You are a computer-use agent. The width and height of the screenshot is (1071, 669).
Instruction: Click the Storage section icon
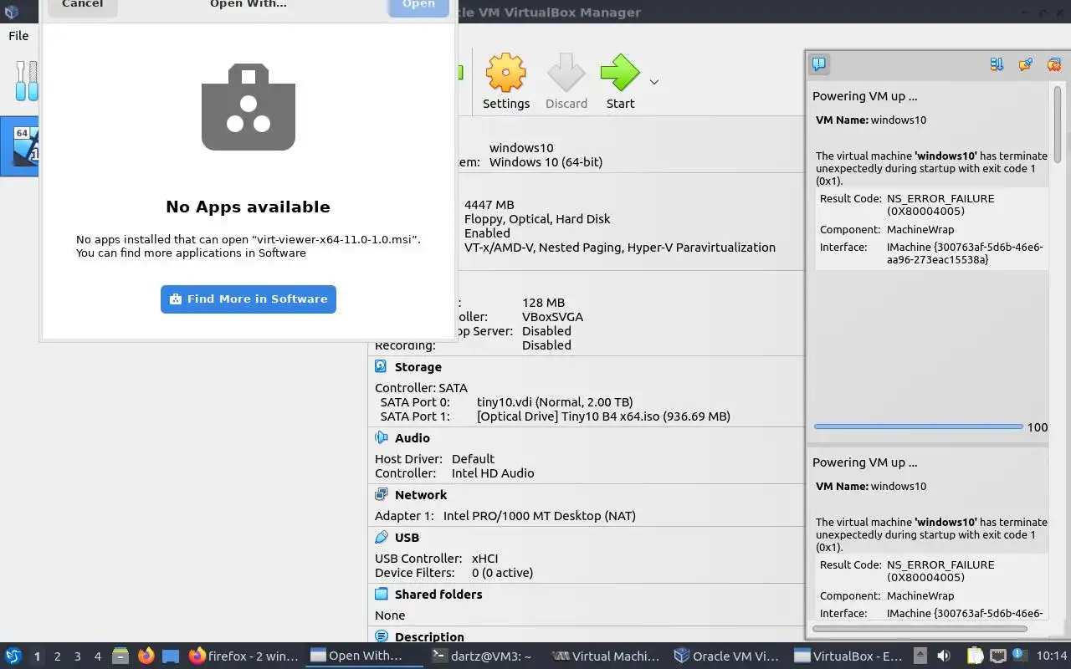pyautogui.click(x=381, y=366)
